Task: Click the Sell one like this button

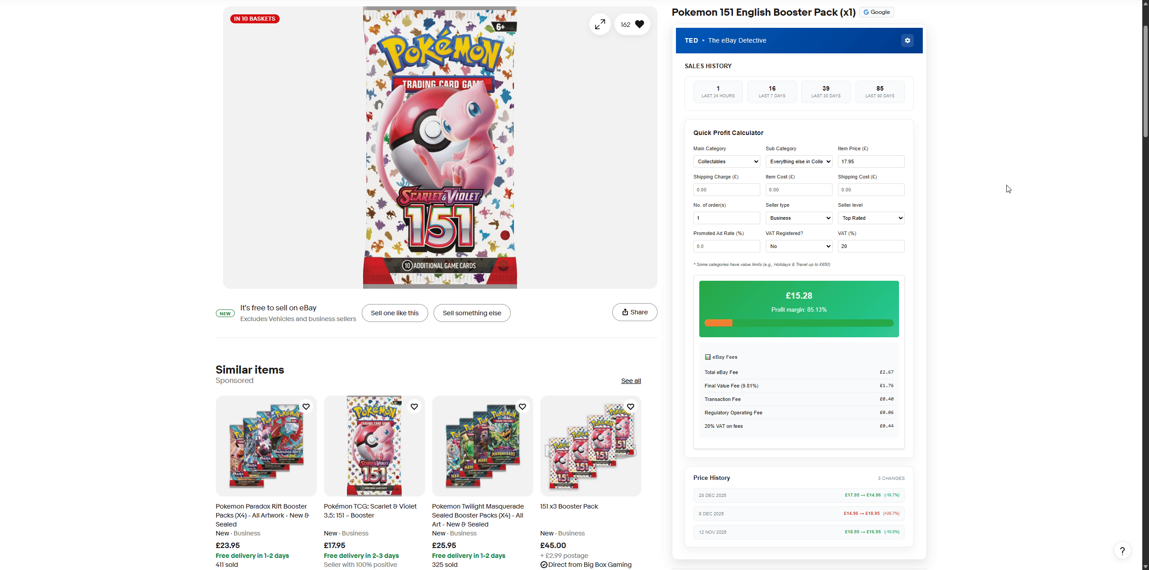Action: [395, 313]
